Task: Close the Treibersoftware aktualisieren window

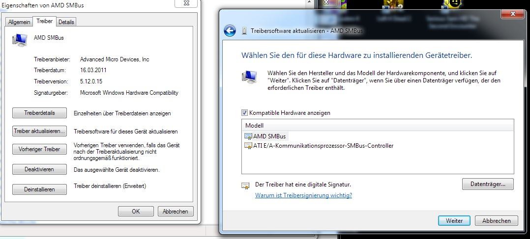Action: 512,14
